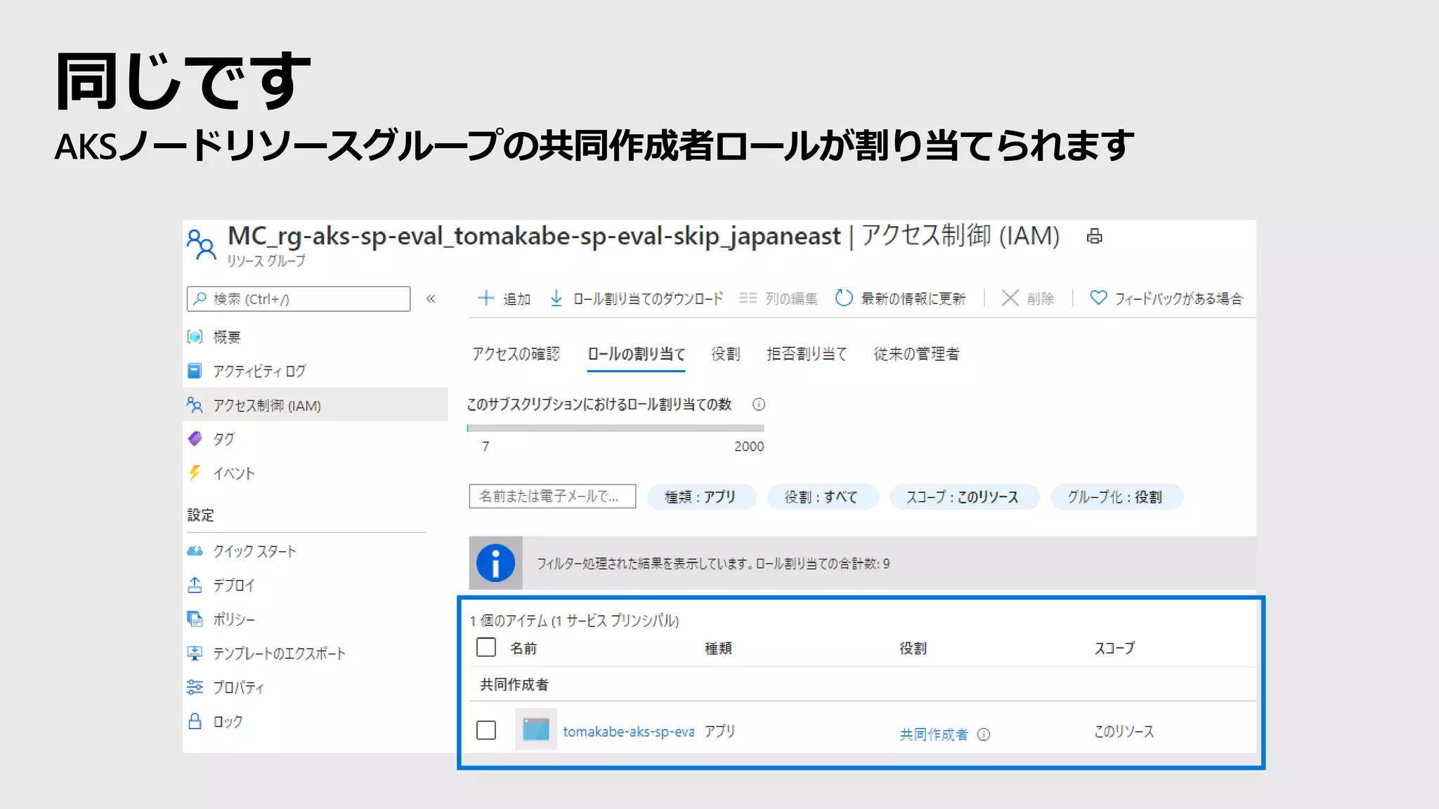Switch to 役割 tab
Screen dimensions: 1439x809
[725, 354]
